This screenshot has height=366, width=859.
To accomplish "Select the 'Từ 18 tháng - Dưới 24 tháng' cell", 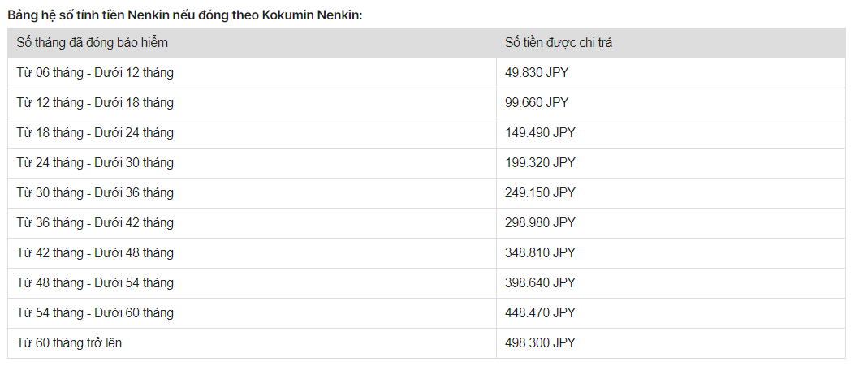I will pyautogui.click(x=252, y=133).
